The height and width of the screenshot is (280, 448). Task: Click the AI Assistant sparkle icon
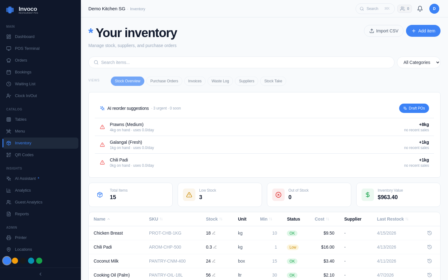coord(9,178)
